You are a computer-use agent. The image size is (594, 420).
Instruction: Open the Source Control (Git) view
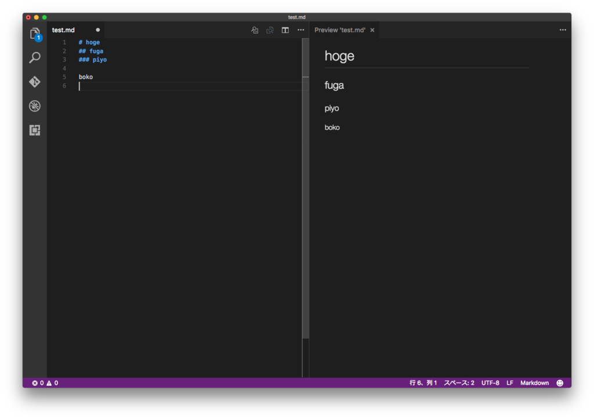pyautogui.click(x=35, y=82)
